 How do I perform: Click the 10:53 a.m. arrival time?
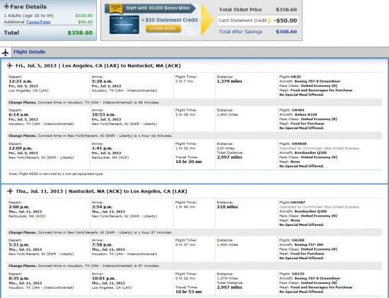103,114
